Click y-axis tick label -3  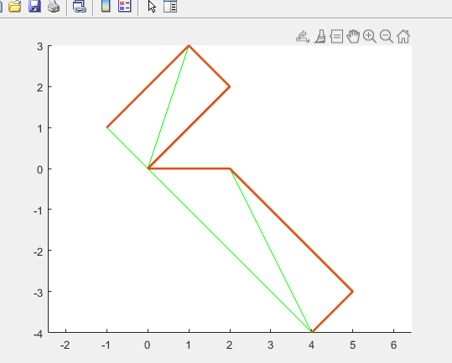38,293
